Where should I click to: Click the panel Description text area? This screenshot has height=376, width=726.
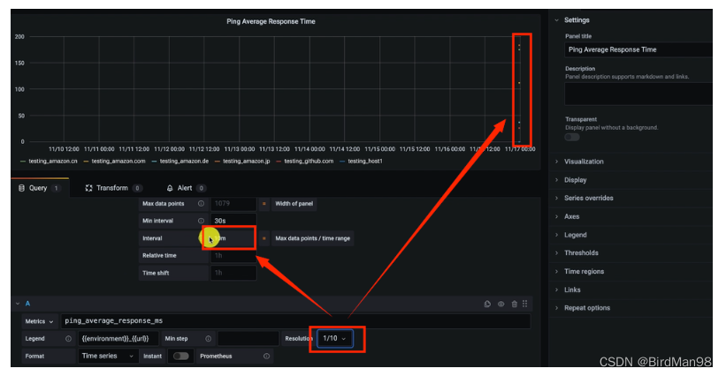(638, 94)
